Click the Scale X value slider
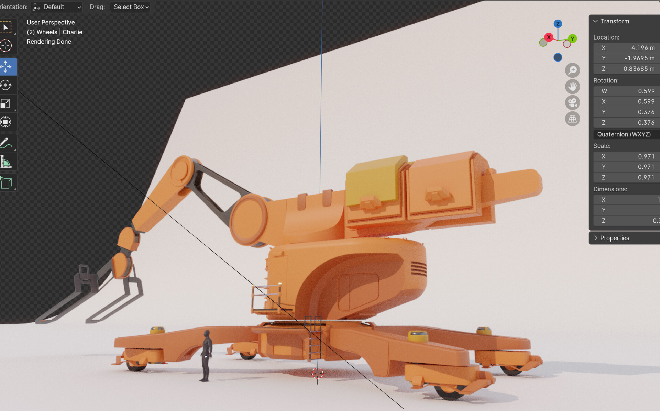Viewport: 660px width, 411px height. (626, 156)
